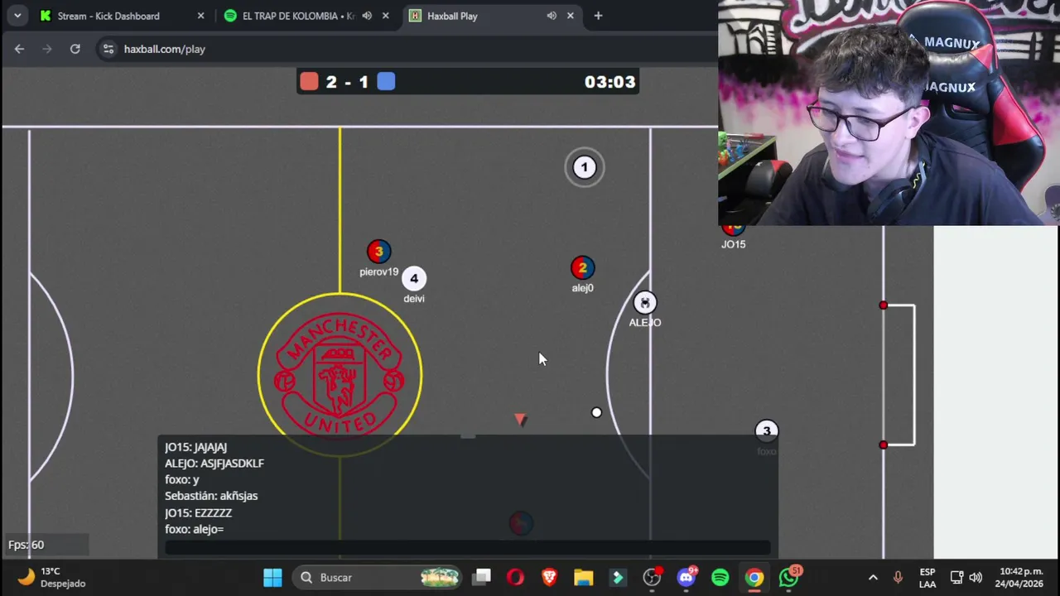Open File Explorer from taskbar
The height and width of the screenshot is (596, 1060).
583,577
